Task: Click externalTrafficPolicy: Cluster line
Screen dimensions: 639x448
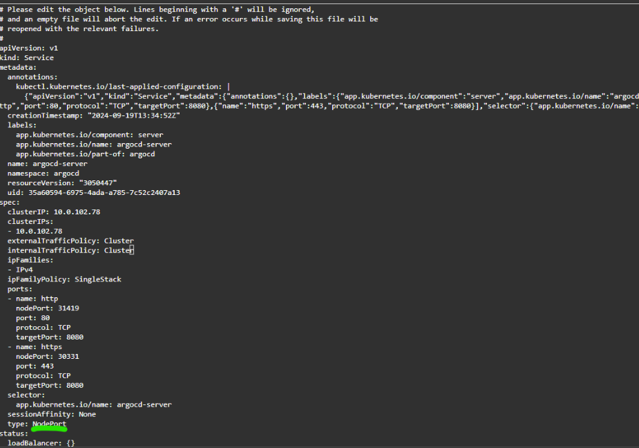Action: click(70, 241)
